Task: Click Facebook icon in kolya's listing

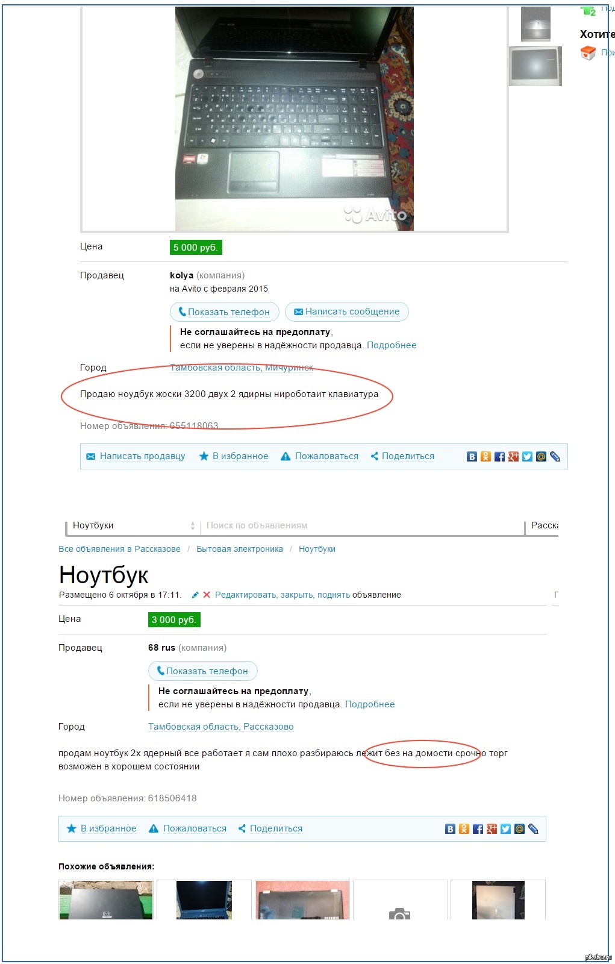Action: [x=499, y=457]
